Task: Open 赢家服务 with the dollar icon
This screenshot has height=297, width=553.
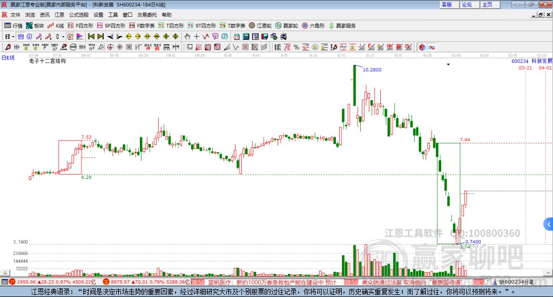Action: pyautogui.click(x=342, y=26)
